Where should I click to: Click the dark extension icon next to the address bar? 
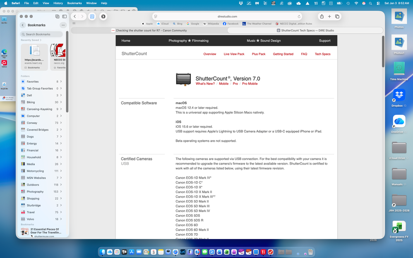[103, 17]
